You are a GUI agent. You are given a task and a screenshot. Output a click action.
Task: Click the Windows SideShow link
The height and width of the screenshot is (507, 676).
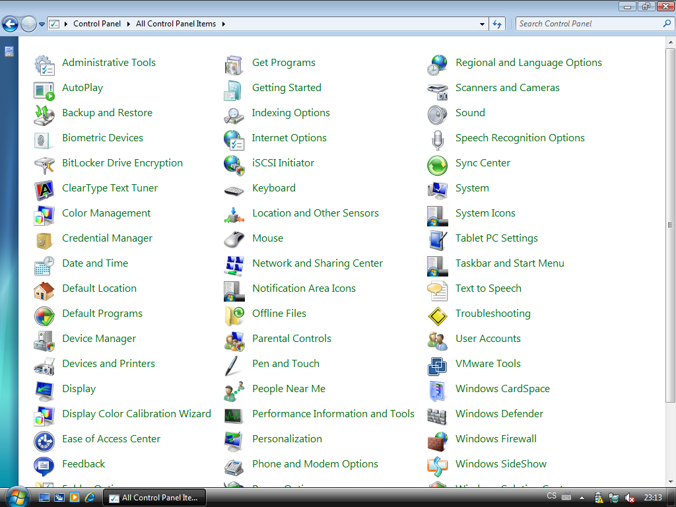click(x=501, y=464)
